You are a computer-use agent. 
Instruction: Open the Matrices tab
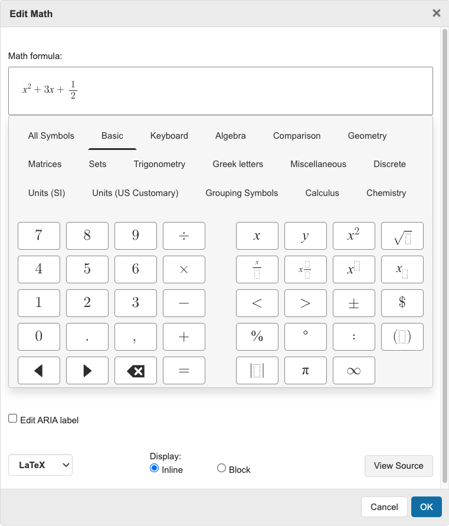(x=45, y=164)
